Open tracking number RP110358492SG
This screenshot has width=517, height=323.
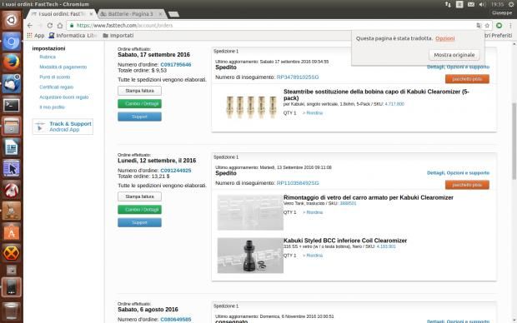tap(298, 183)
